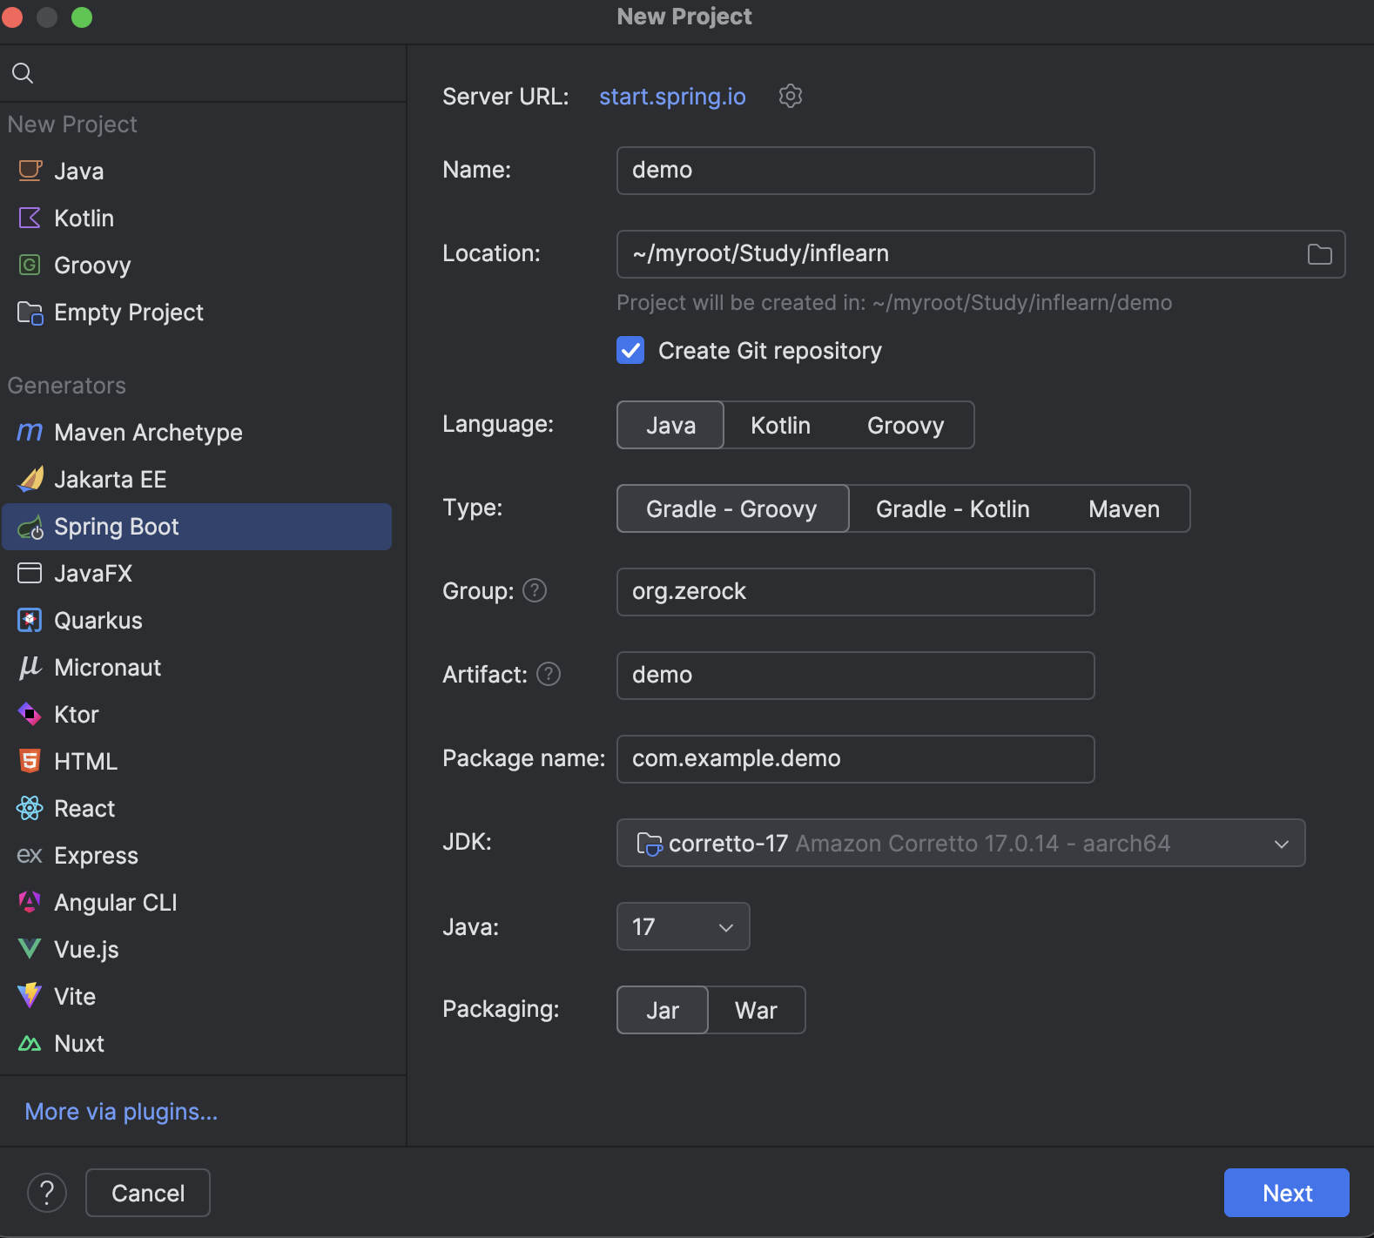Open the Java version 17 dropdown

pyautogui.click(x=683, y=926)
